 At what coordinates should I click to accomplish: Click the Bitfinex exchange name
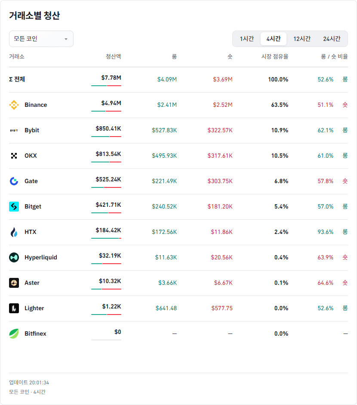coord(36,334)
